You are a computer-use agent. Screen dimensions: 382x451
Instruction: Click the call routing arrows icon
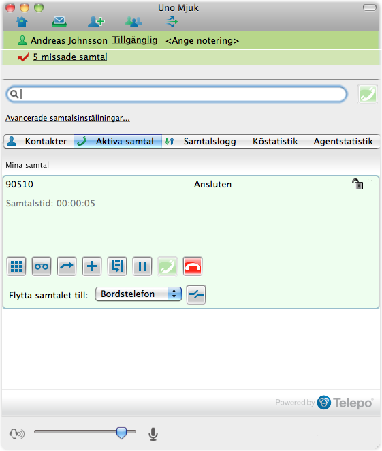pyautogui.click(x=172, y=22)
